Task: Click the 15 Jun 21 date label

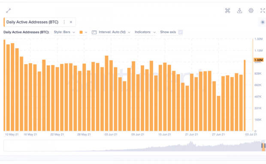Action: [165, 134]
